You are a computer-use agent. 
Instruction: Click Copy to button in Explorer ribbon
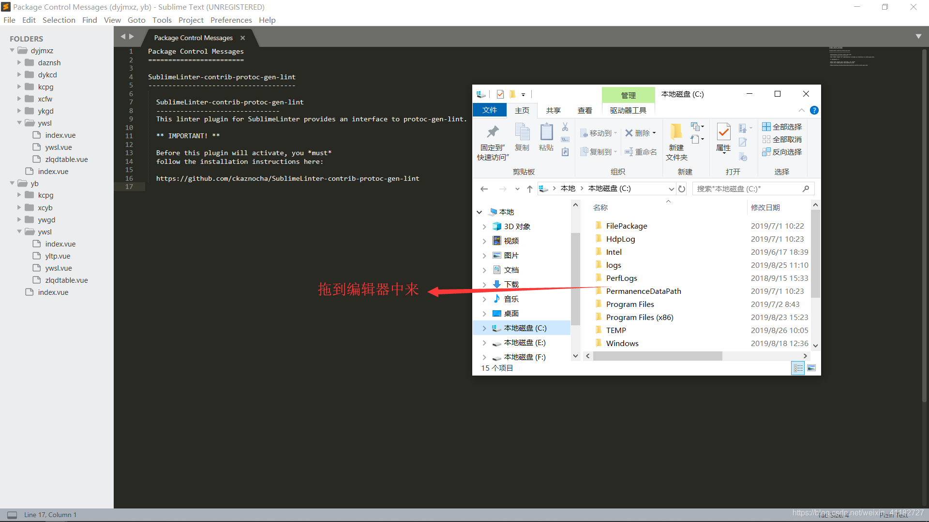(x=599, y=152)
